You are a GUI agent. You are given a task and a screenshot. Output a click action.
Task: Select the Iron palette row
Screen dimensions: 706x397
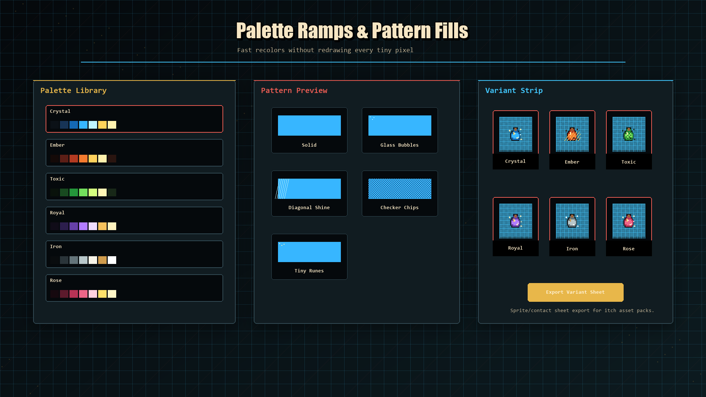click(x=134, y=254)
